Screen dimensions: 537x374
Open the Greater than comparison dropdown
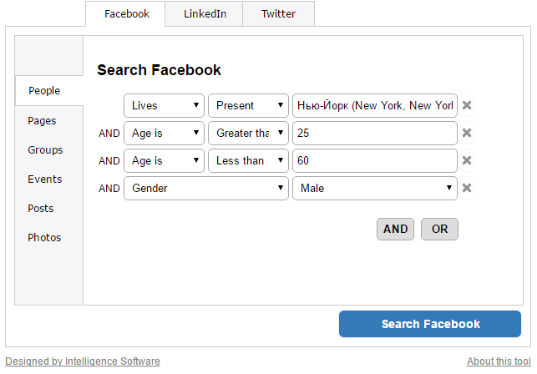[248, 133]
